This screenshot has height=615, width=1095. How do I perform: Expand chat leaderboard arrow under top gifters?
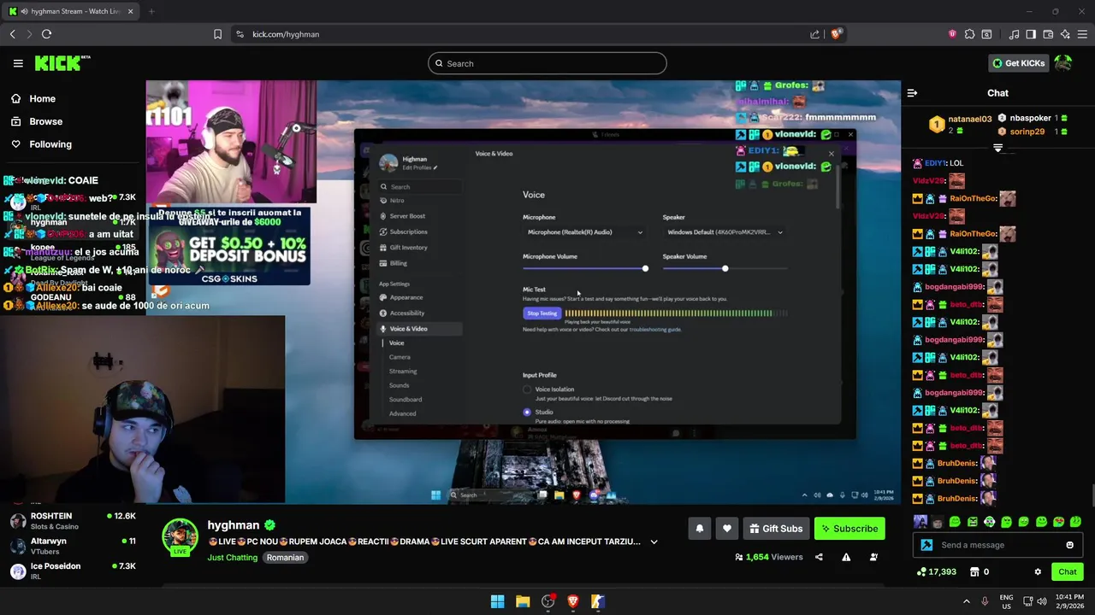click(x=997, y=149)
